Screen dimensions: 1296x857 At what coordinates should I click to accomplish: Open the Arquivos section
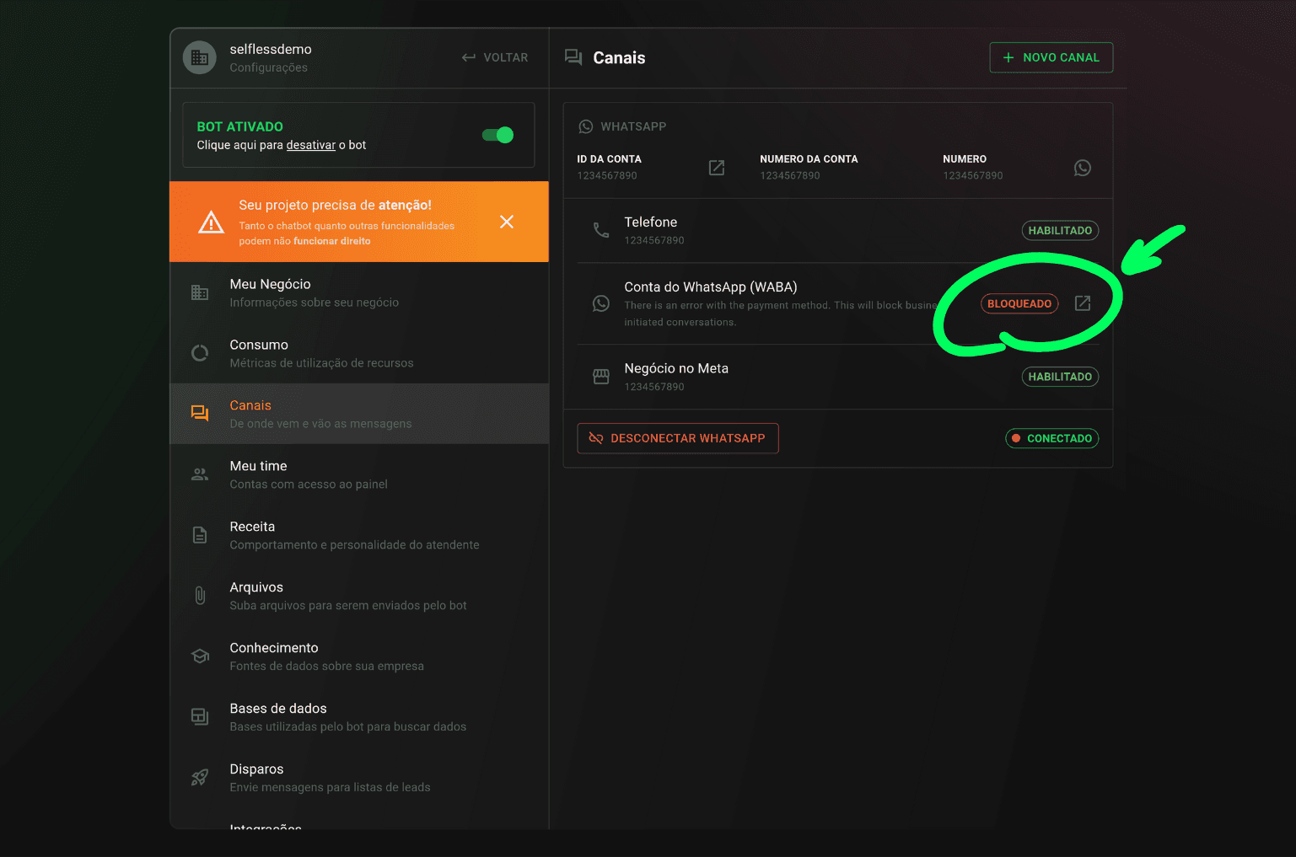click(x=359, y=596)
